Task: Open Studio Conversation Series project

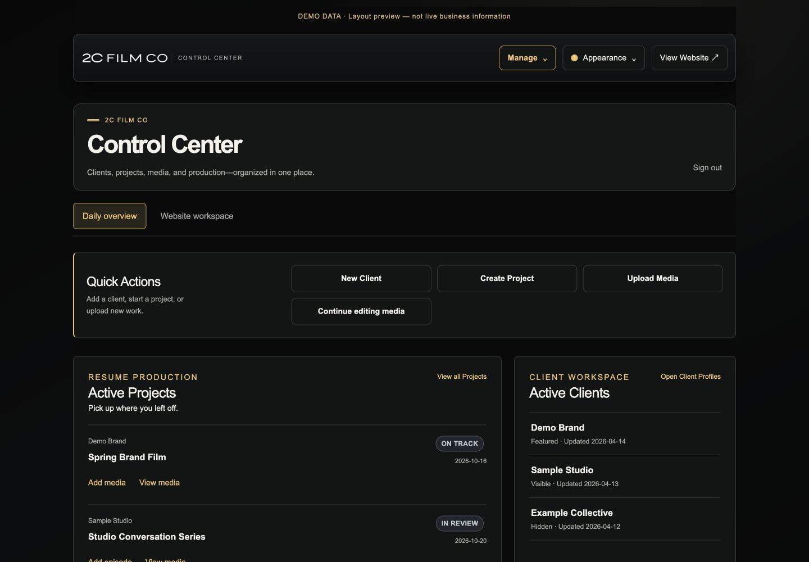Action: pos(147,537)
